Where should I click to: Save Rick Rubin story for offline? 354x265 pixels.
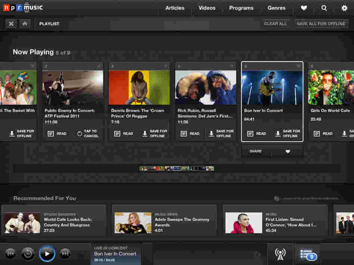(x=221, y=134)
